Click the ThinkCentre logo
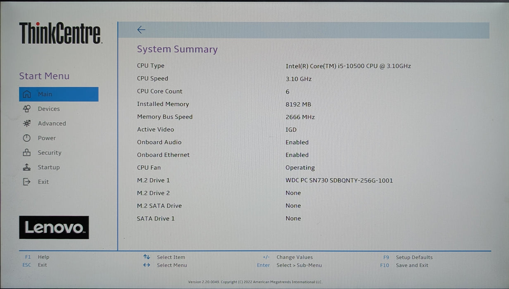Screen dimensions: 509x289 click(x=60, y=33)
